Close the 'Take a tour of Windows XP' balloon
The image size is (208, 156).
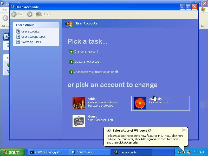tap(184, 130)
